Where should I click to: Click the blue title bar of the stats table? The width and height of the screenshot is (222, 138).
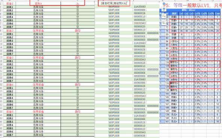(x=190, y=10)
